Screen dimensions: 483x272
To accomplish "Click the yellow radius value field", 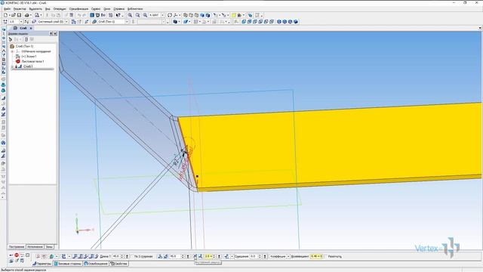I will pyautogui.click(x=208, y=256).
